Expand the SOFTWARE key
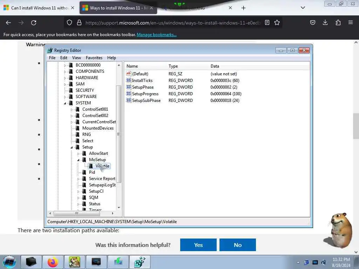The height and width of the screenshot is (269, 359). click(65, 97)
